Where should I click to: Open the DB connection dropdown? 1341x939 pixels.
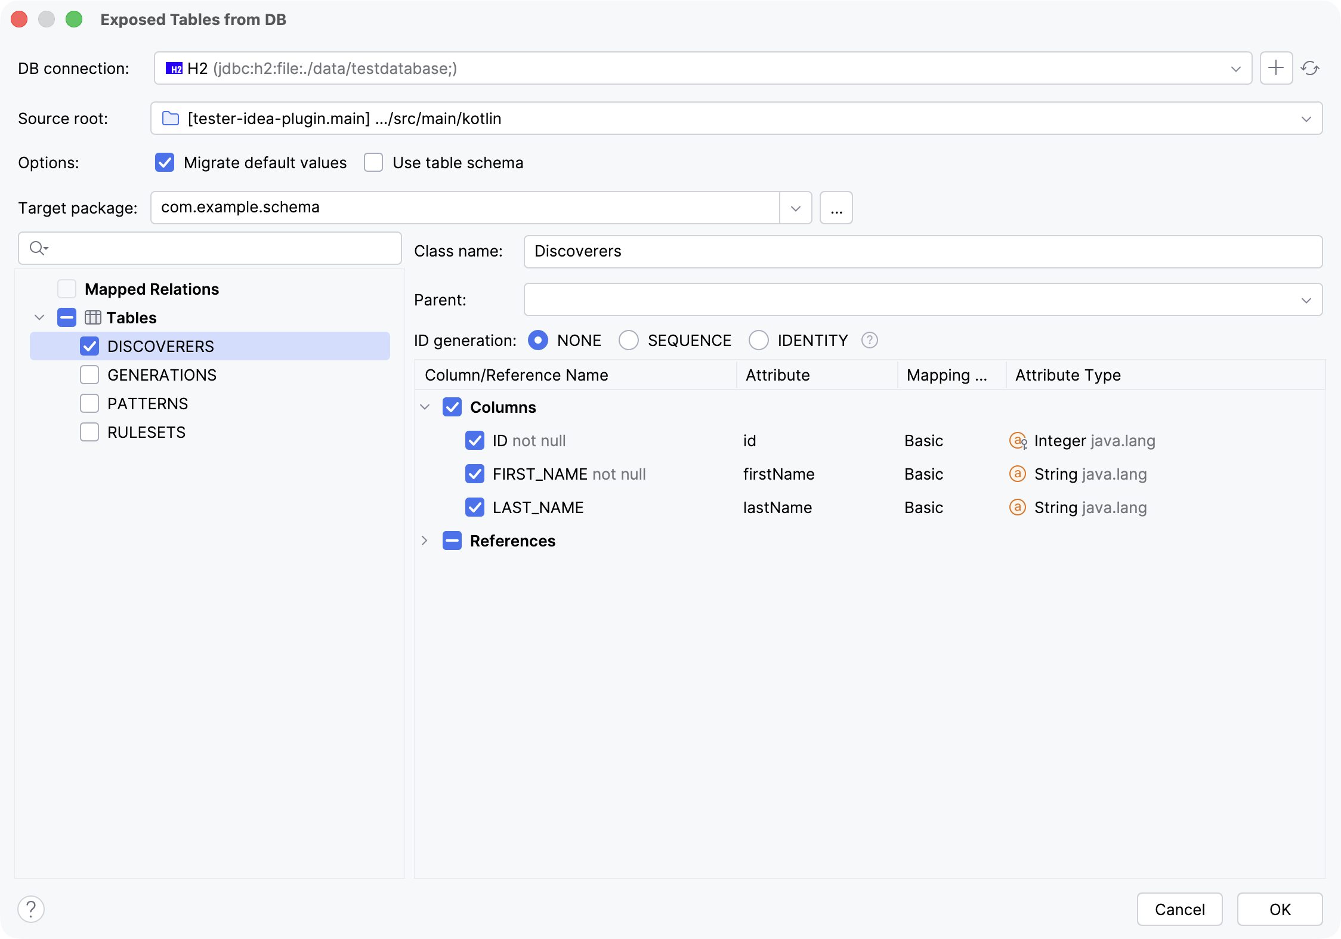pos(1236,69)
